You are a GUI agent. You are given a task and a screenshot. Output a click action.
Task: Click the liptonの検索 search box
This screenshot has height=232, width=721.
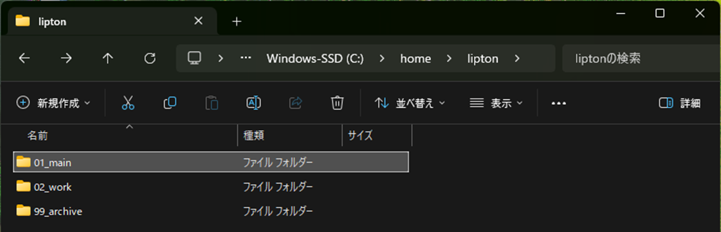[x=642, y=58]
